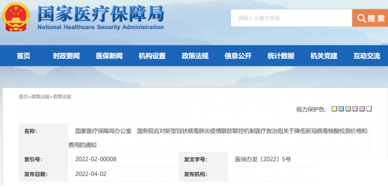
Task: Focus the keyword search input field
Action: (292, 18)
